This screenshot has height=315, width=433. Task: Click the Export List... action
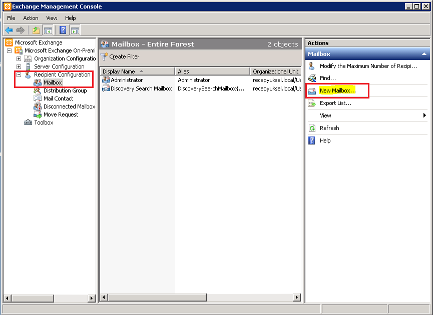tap(335, 103)
